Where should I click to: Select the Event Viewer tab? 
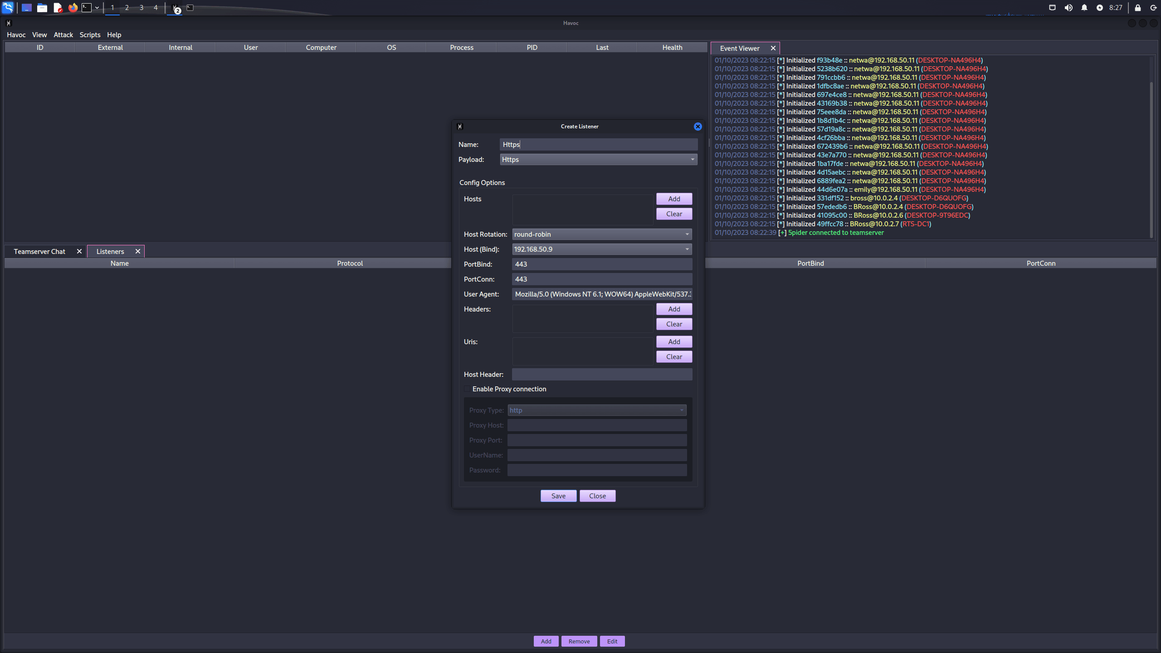740,48
